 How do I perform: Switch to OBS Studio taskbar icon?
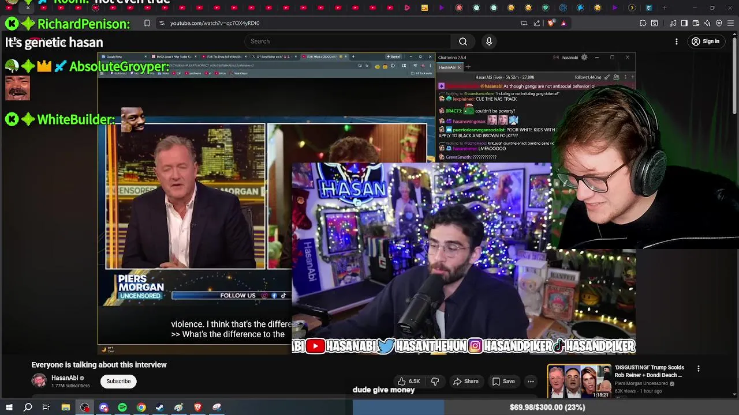(x=85, y=408)
